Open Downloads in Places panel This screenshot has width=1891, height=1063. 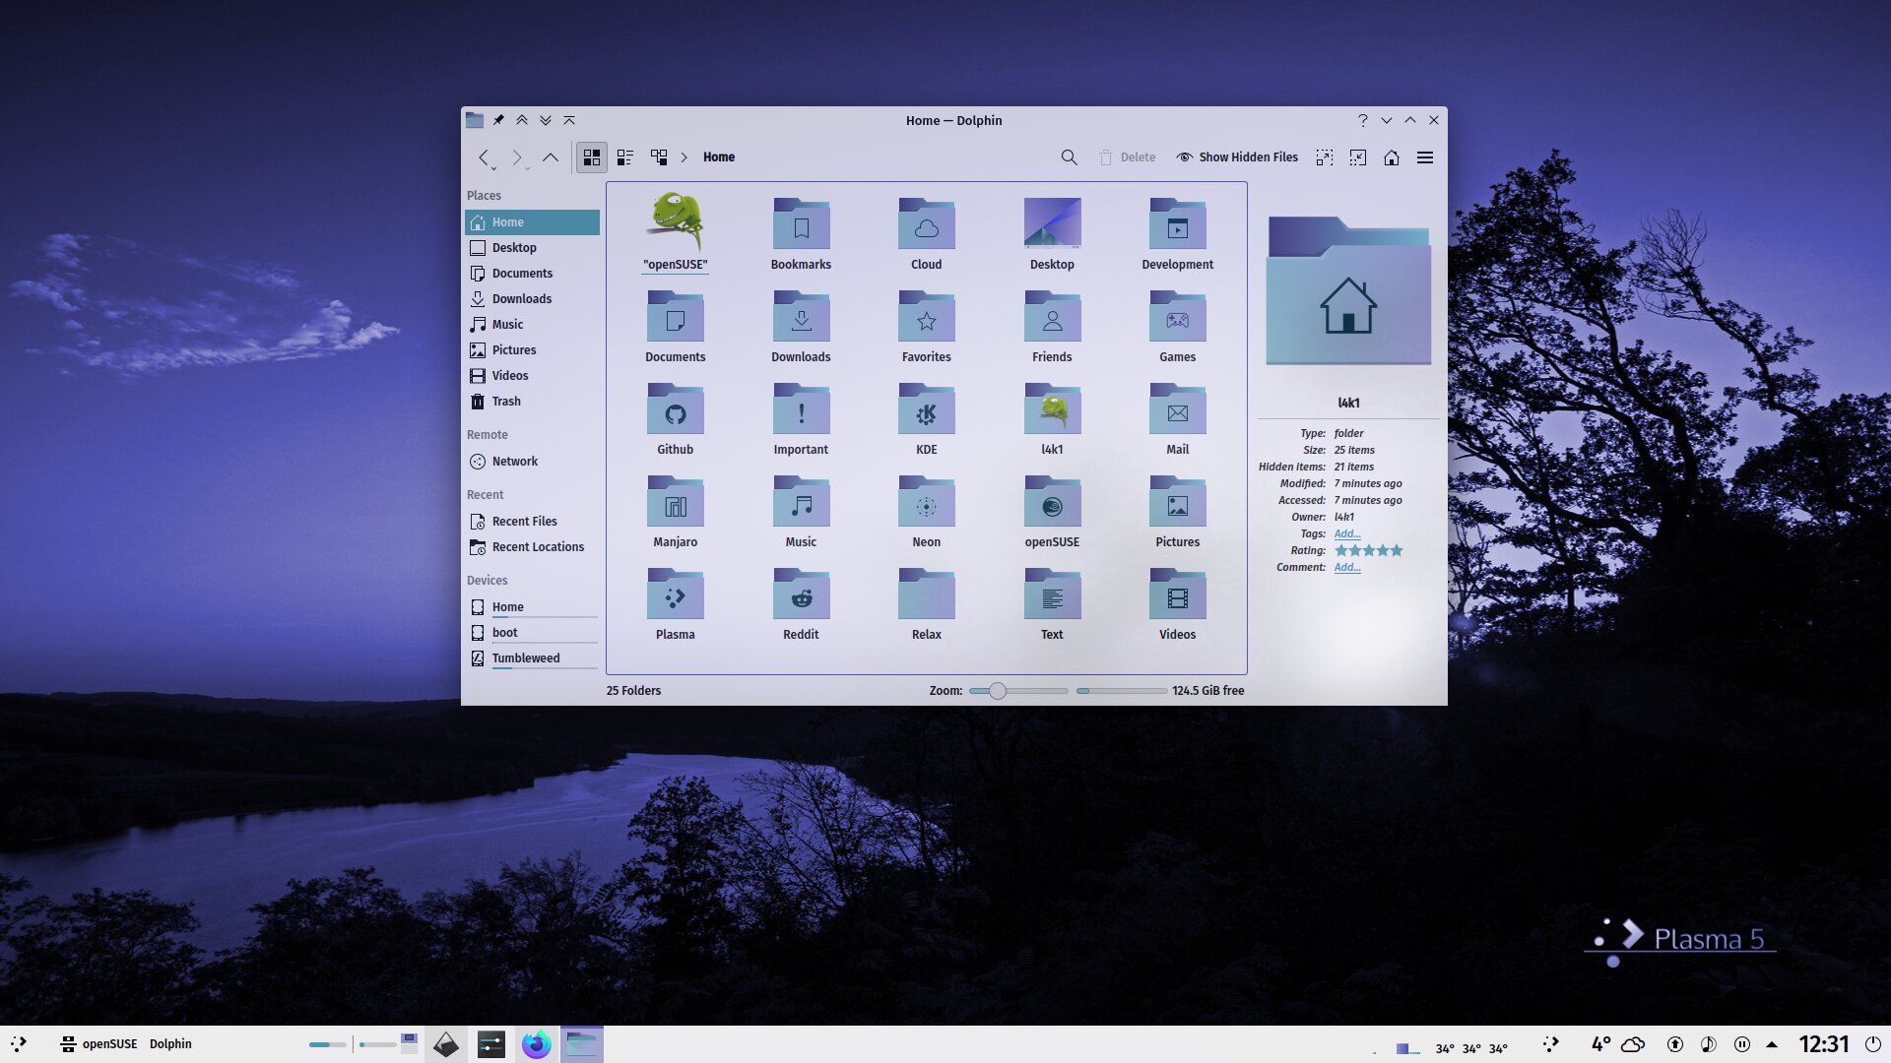(532, 299)
